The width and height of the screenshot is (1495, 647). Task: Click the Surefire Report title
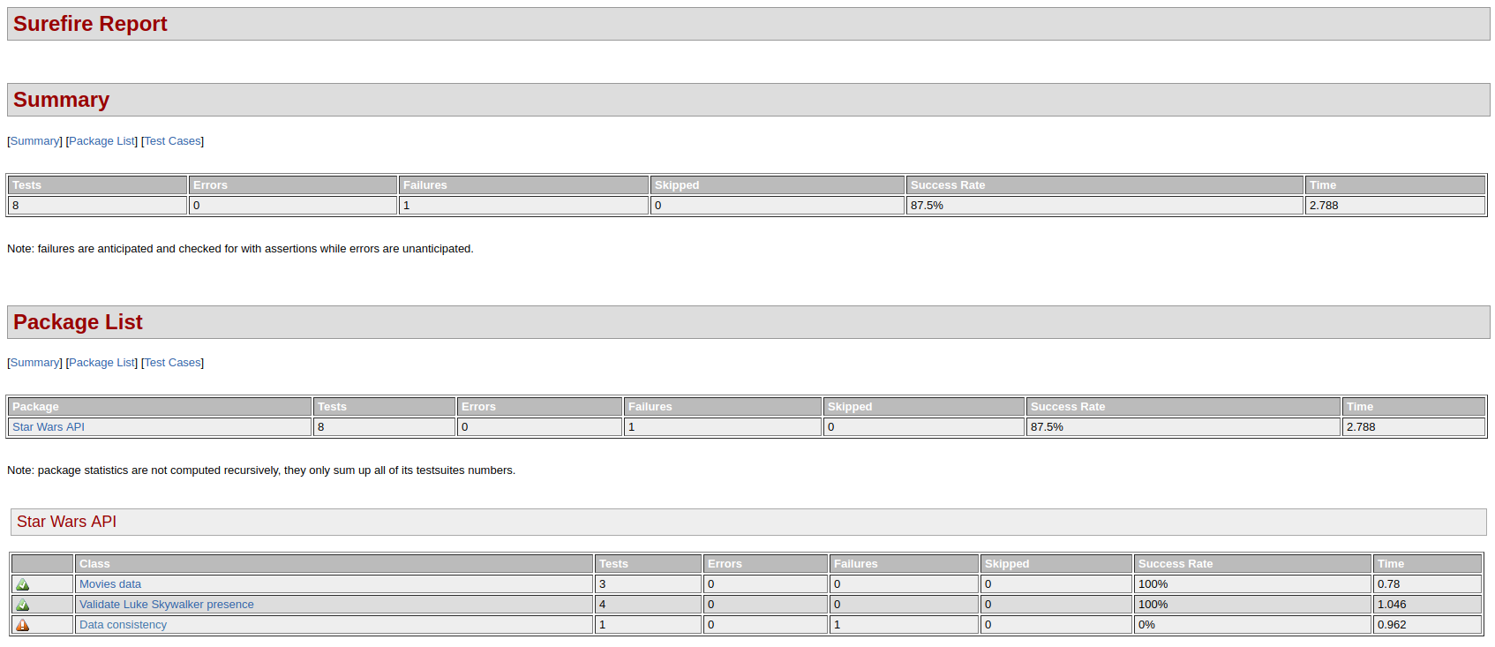pos(90,24)
